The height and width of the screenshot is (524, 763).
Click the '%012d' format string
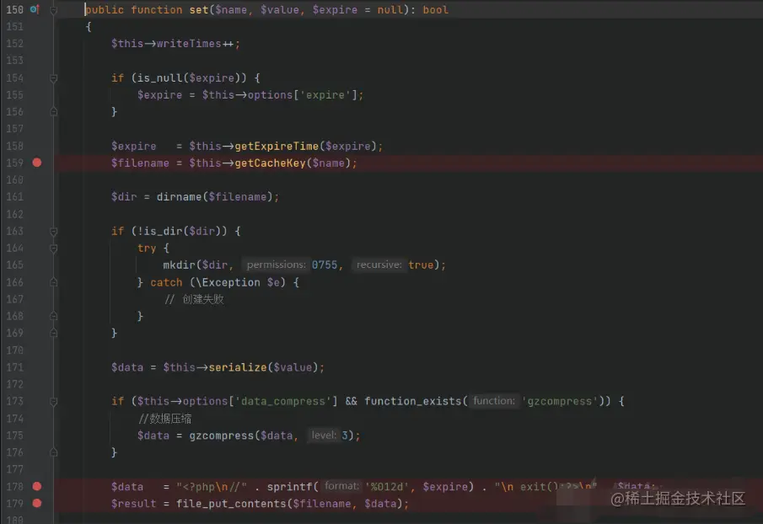coord(387,487)
